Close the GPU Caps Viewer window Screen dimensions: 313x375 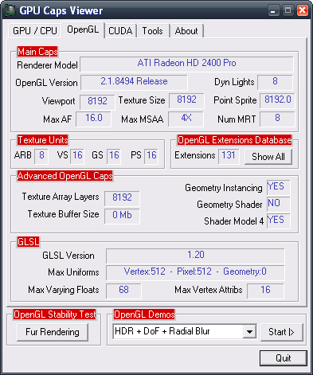coord(303,10)
